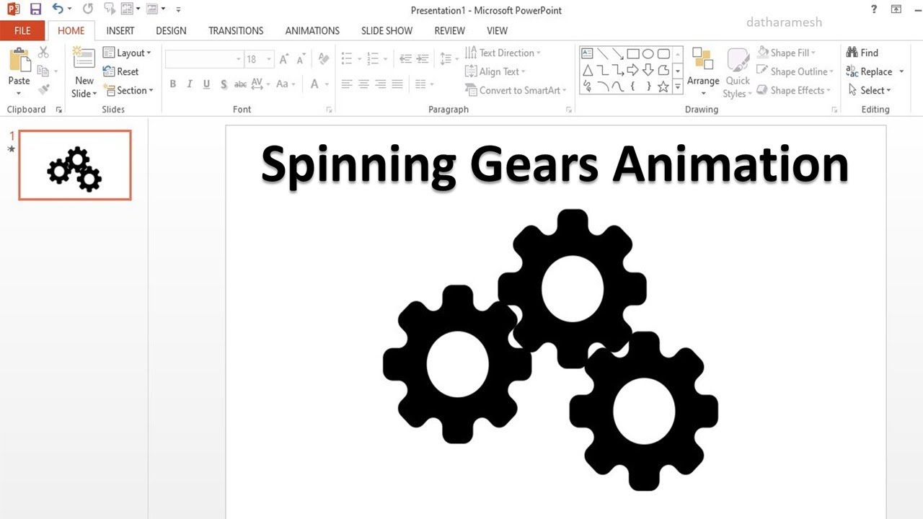Open the Select dropdown in Editing
This screenshot has height=519, width=923.
pos(869,90)
